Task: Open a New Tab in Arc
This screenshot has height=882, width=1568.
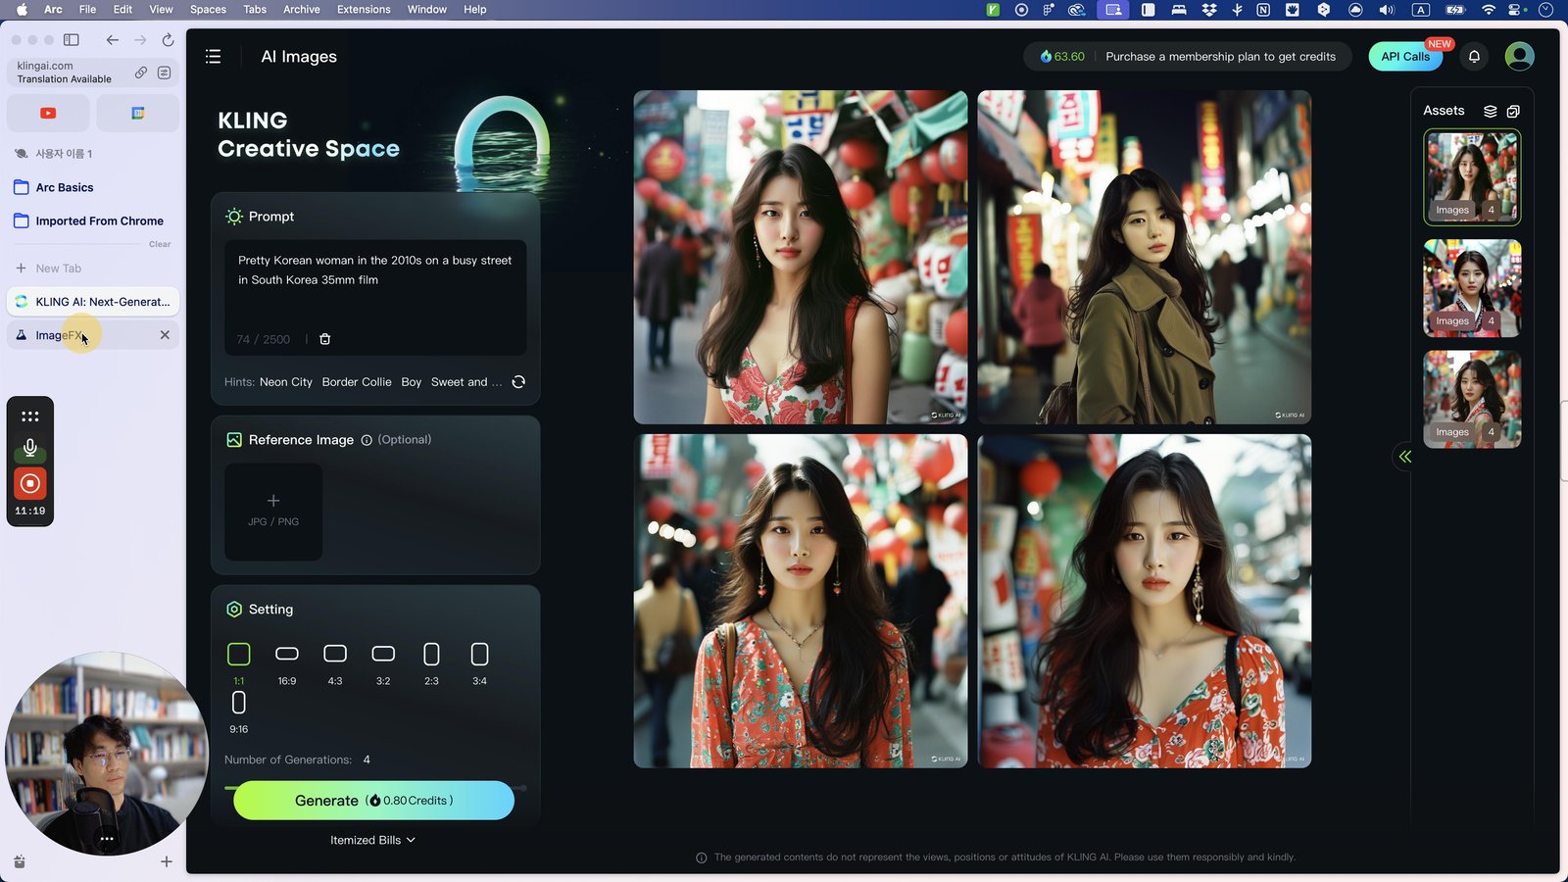Action: point(93,269)
